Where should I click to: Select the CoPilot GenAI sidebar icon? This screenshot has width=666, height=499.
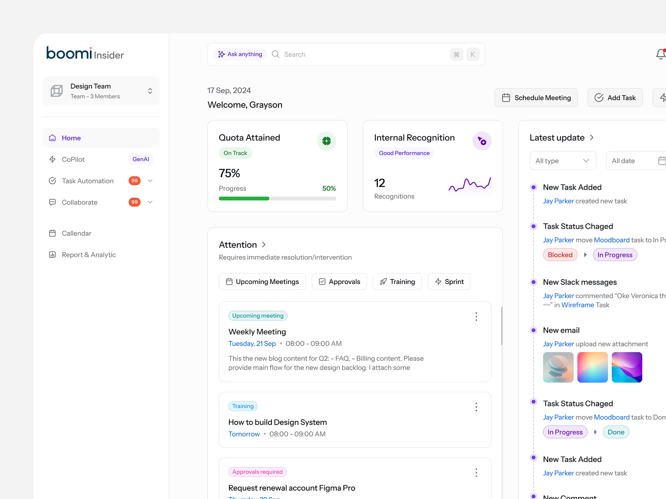click(52, 159)
